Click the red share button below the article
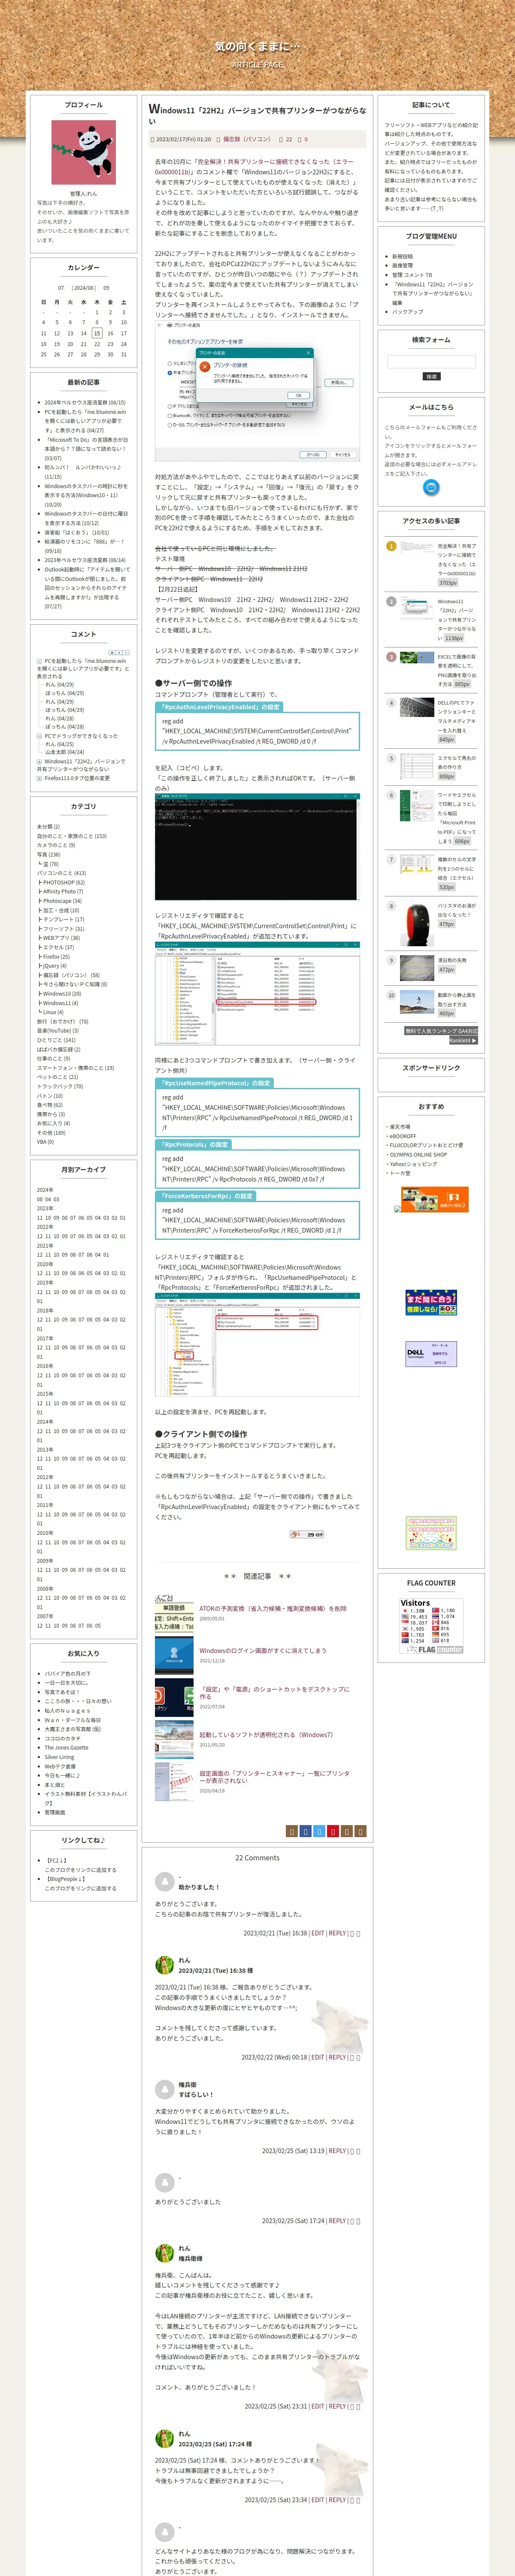Viewport: 515px width, 2576px height. [x=333, y=1831]
